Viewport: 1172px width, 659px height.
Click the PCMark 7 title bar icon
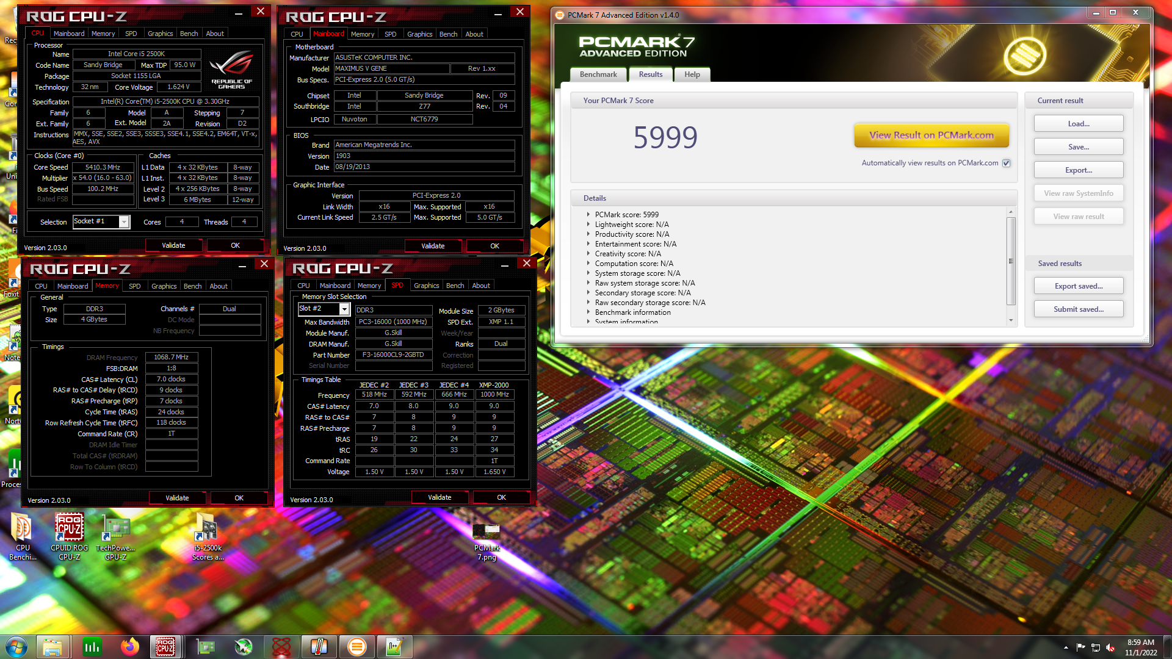(x=560, y=15)
